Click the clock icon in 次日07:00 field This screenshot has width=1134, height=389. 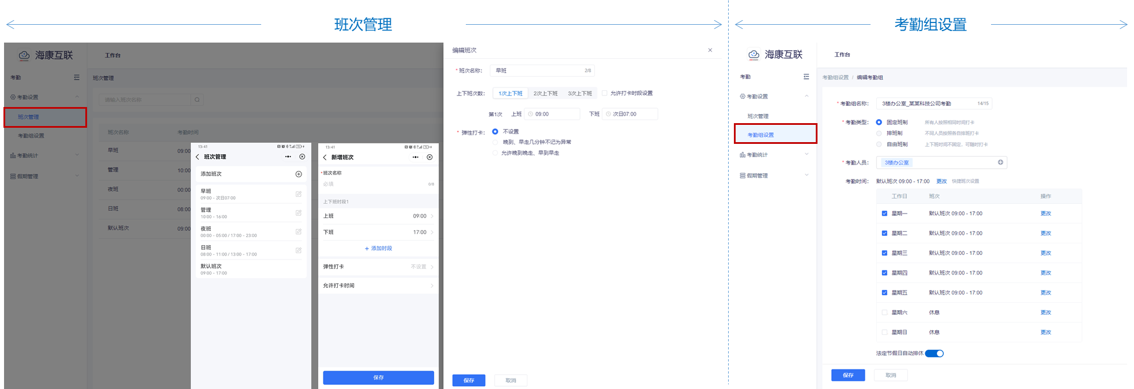point(608,114)
